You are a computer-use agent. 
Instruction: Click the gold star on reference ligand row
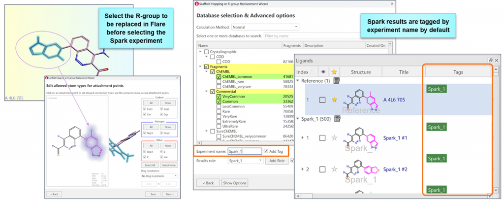[334, 100]
